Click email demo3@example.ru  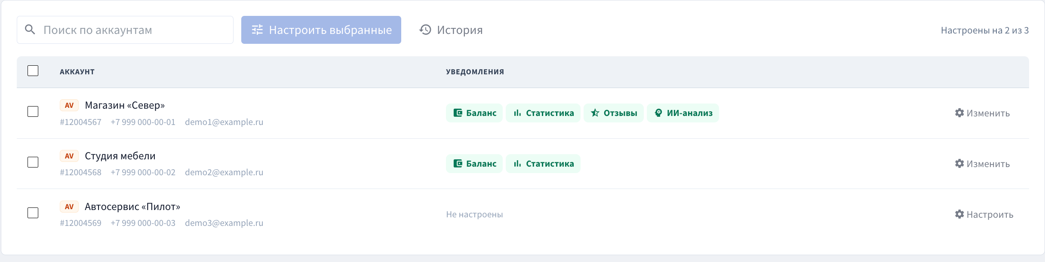[x=224, y=223]
